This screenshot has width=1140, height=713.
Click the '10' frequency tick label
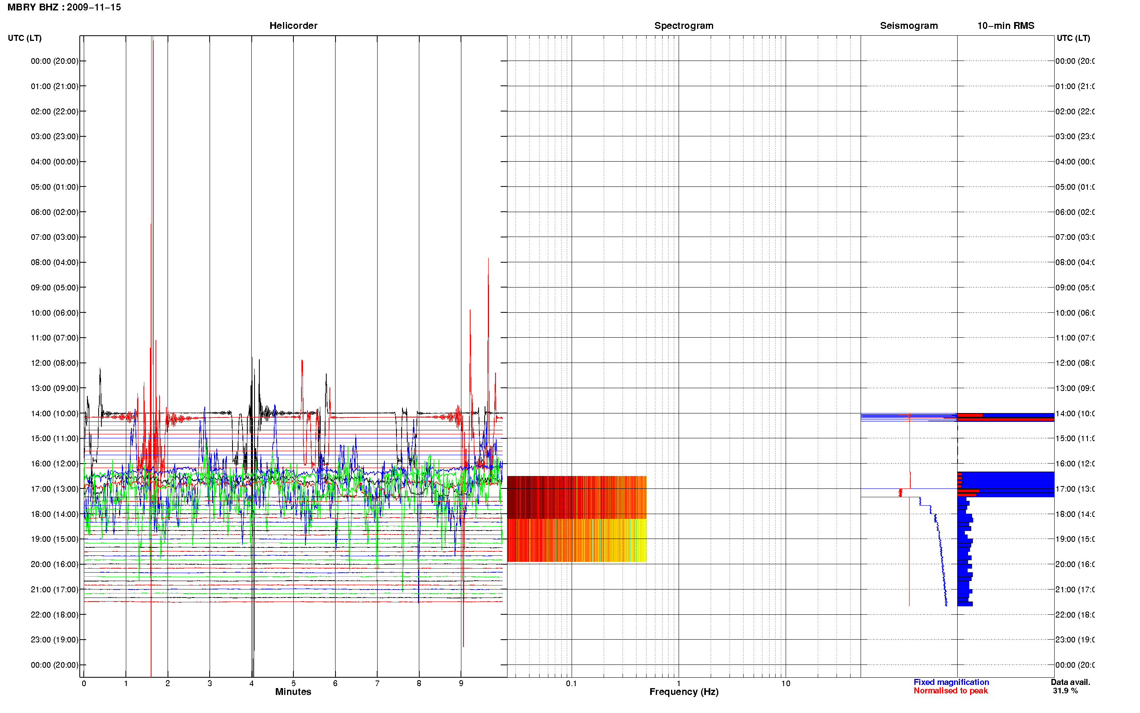point(786,683)
